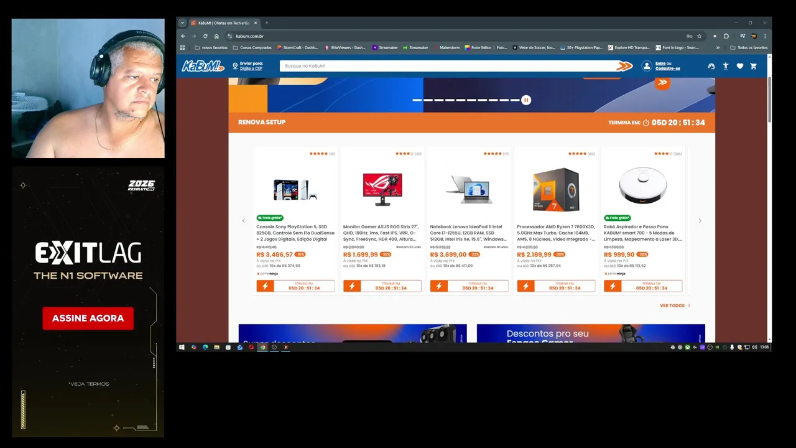The image size is (796, 448).
Task: Open 'Cursos Comprados' bookmark folder
Action: tap(252, 47)
